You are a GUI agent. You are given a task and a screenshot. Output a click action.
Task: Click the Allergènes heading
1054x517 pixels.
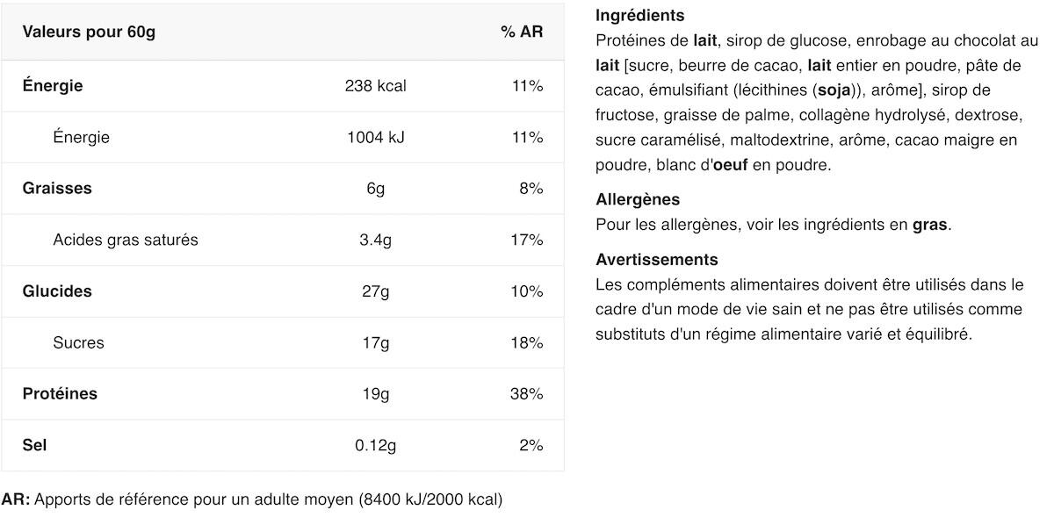pyautogui.click(x=638, y=200)
